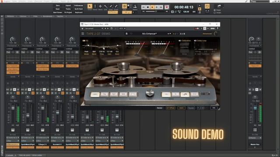The image size is (280, 157).
Task: Click the Open button
Action: [x=58, y=9]
